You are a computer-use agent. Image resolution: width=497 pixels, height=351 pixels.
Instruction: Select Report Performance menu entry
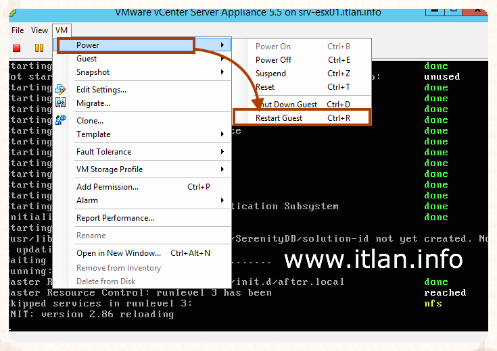click(115, 218)
